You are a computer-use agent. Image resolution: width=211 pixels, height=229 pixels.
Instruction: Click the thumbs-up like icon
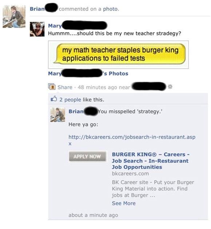(x=53, y=99)
